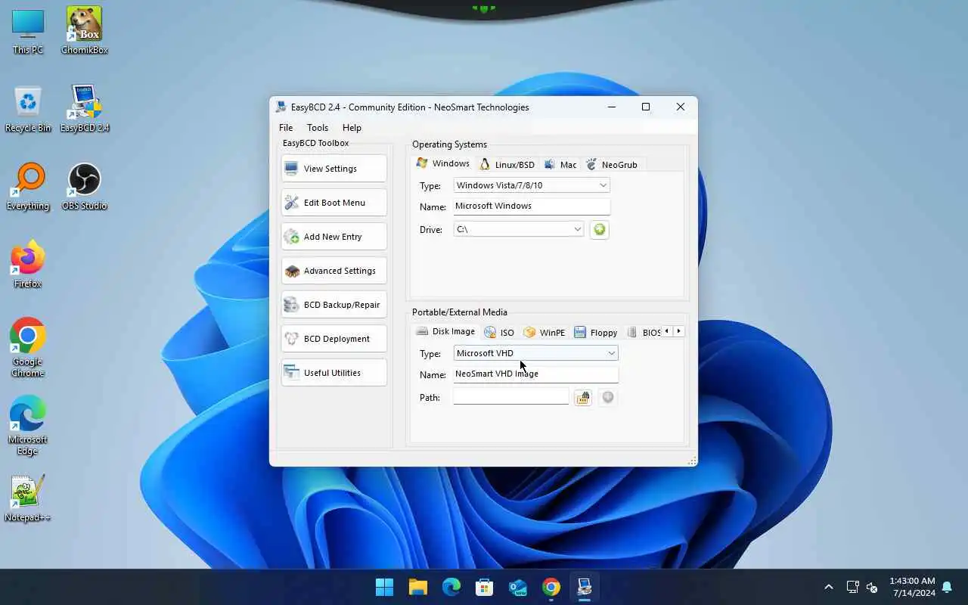The image size is (968, 605).
Task: Open Outlook from the taskbar
Action: pos(518,587)
